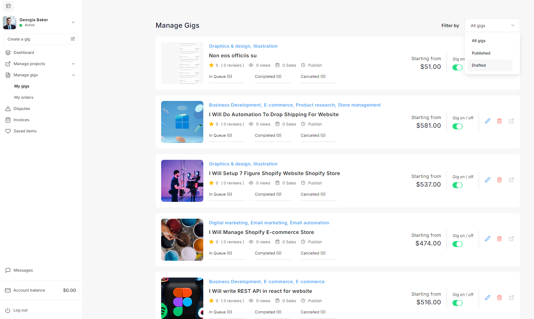Open the Georgia Baker profile chevron menu
Viewport: 534px width, 319px height.
pyautogui.click(x=73, y=22)
